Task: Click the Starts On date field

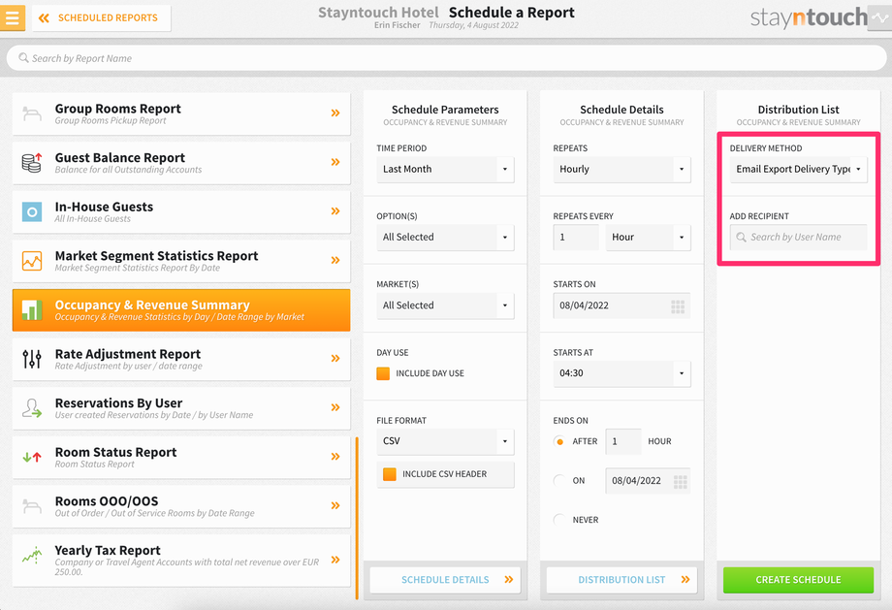Action: coord(621,306)
